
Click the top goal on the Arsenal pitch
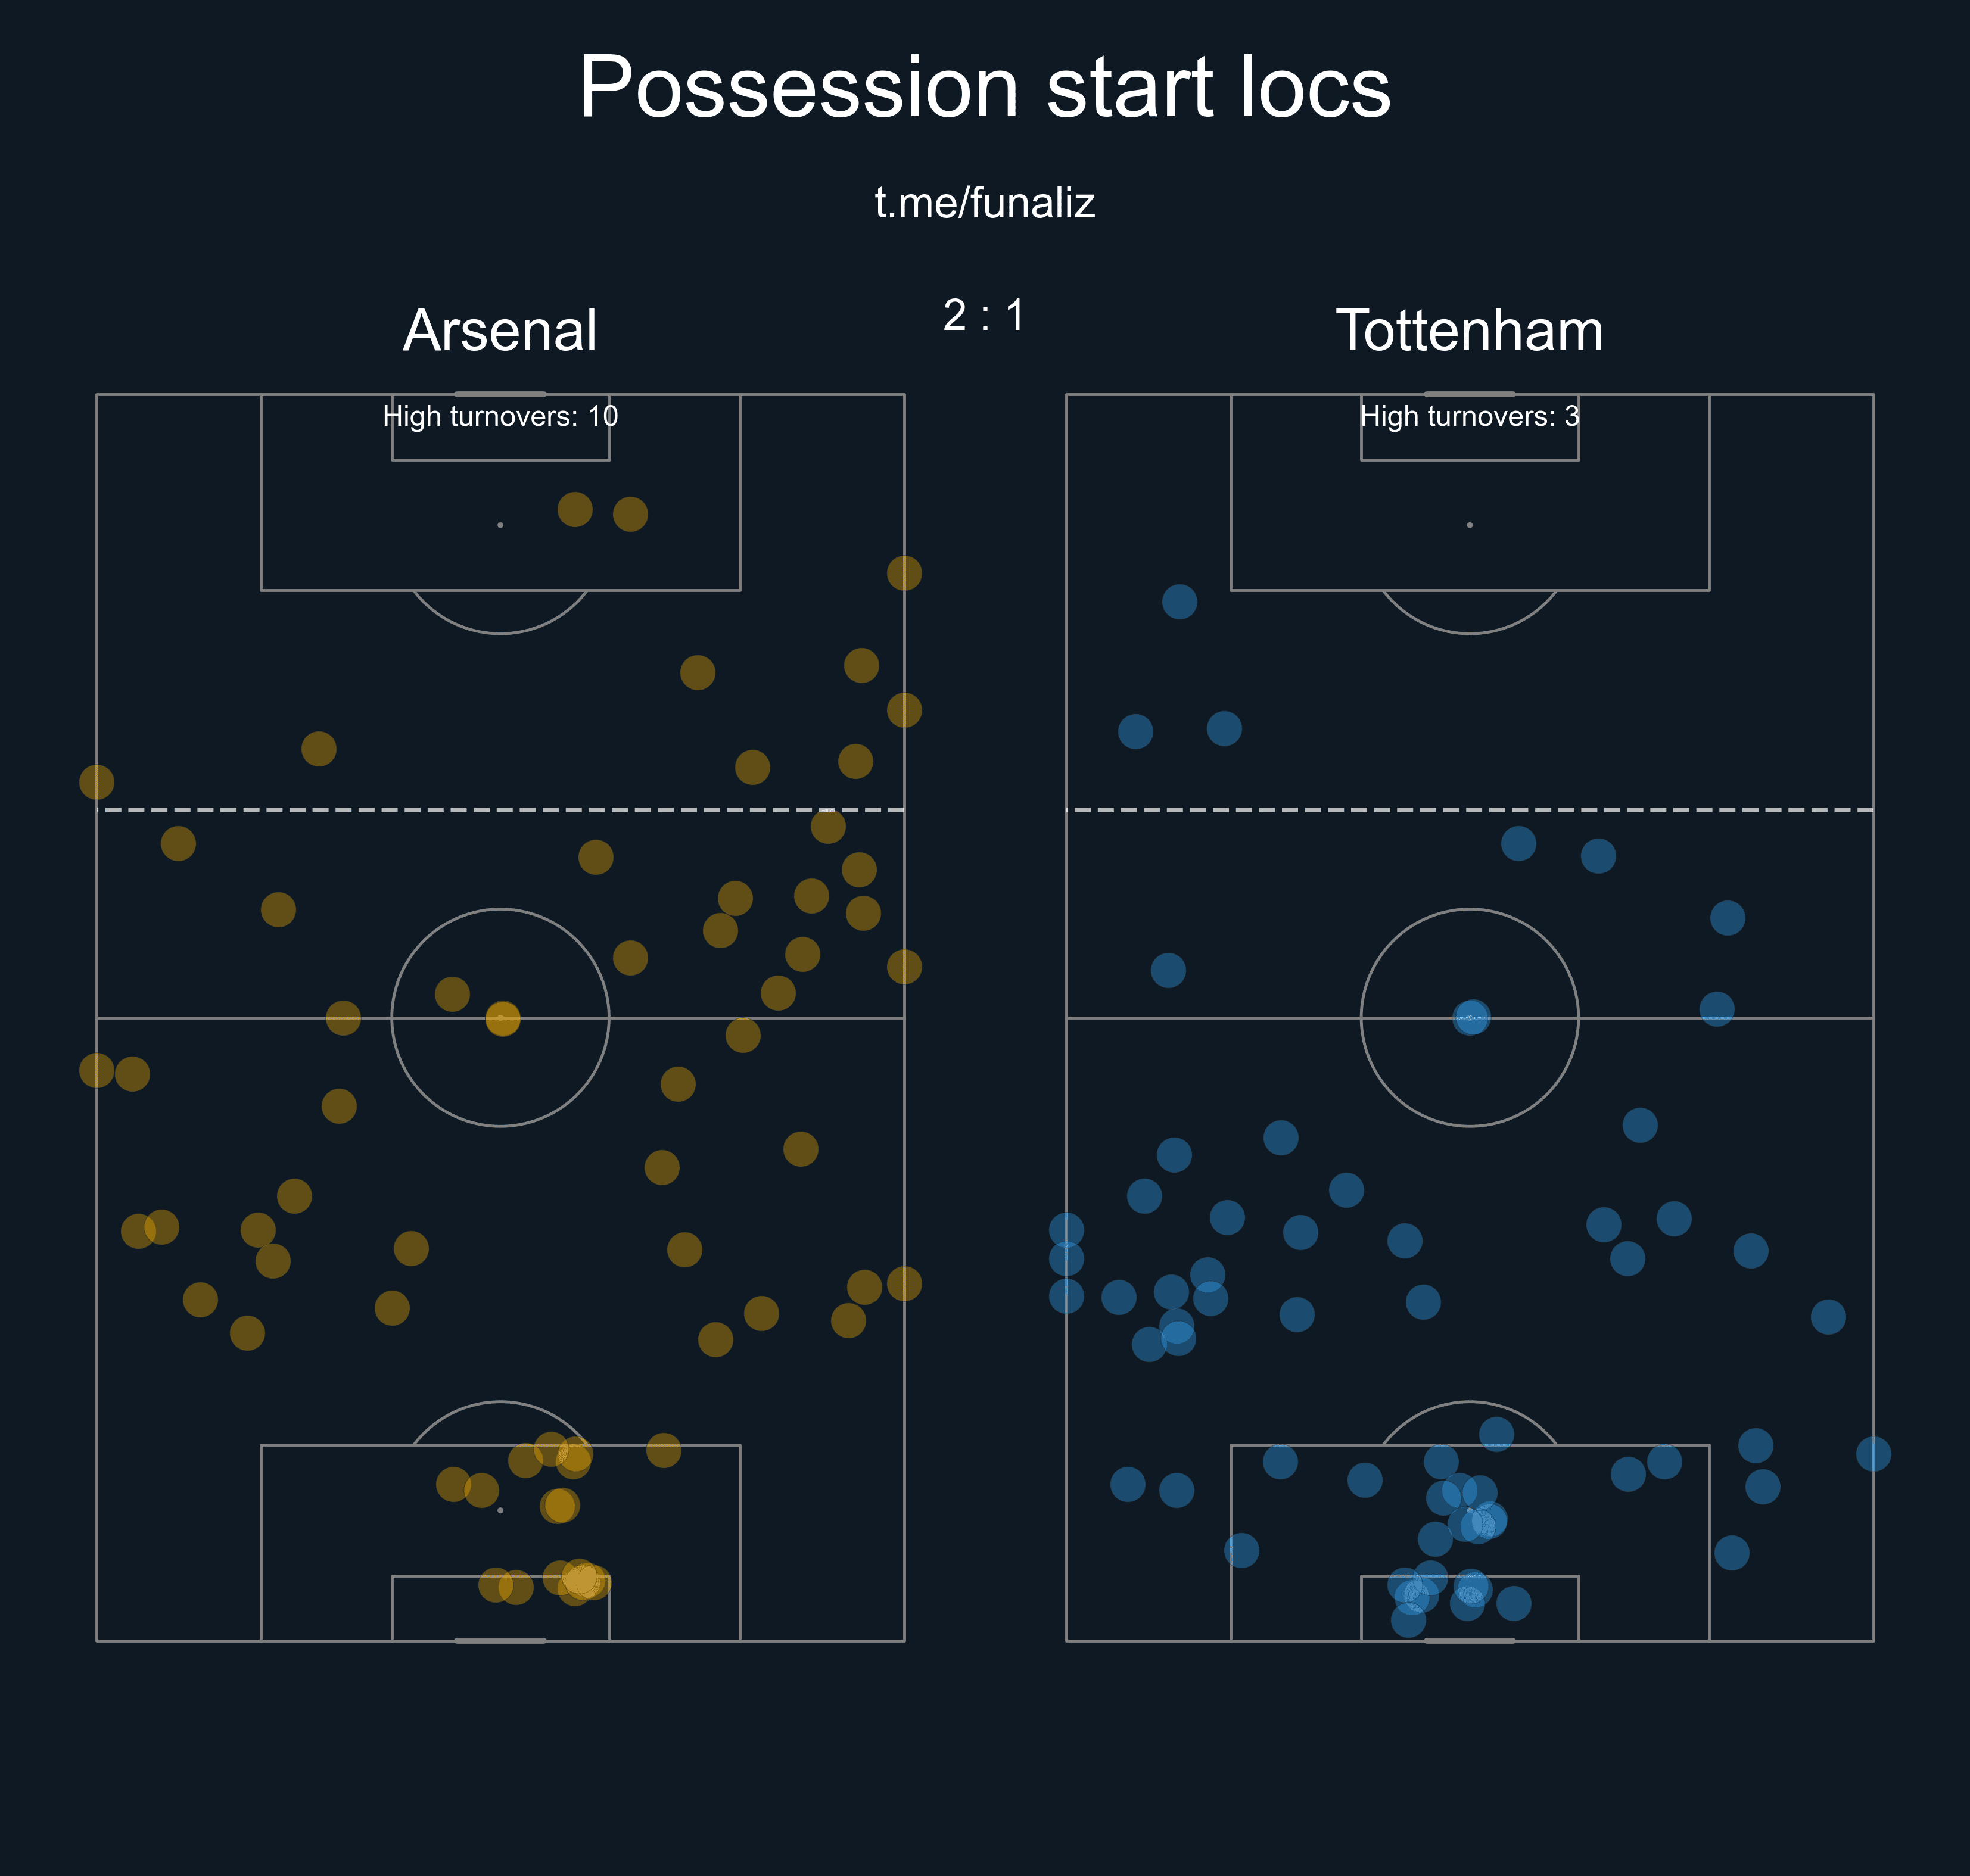500,394
